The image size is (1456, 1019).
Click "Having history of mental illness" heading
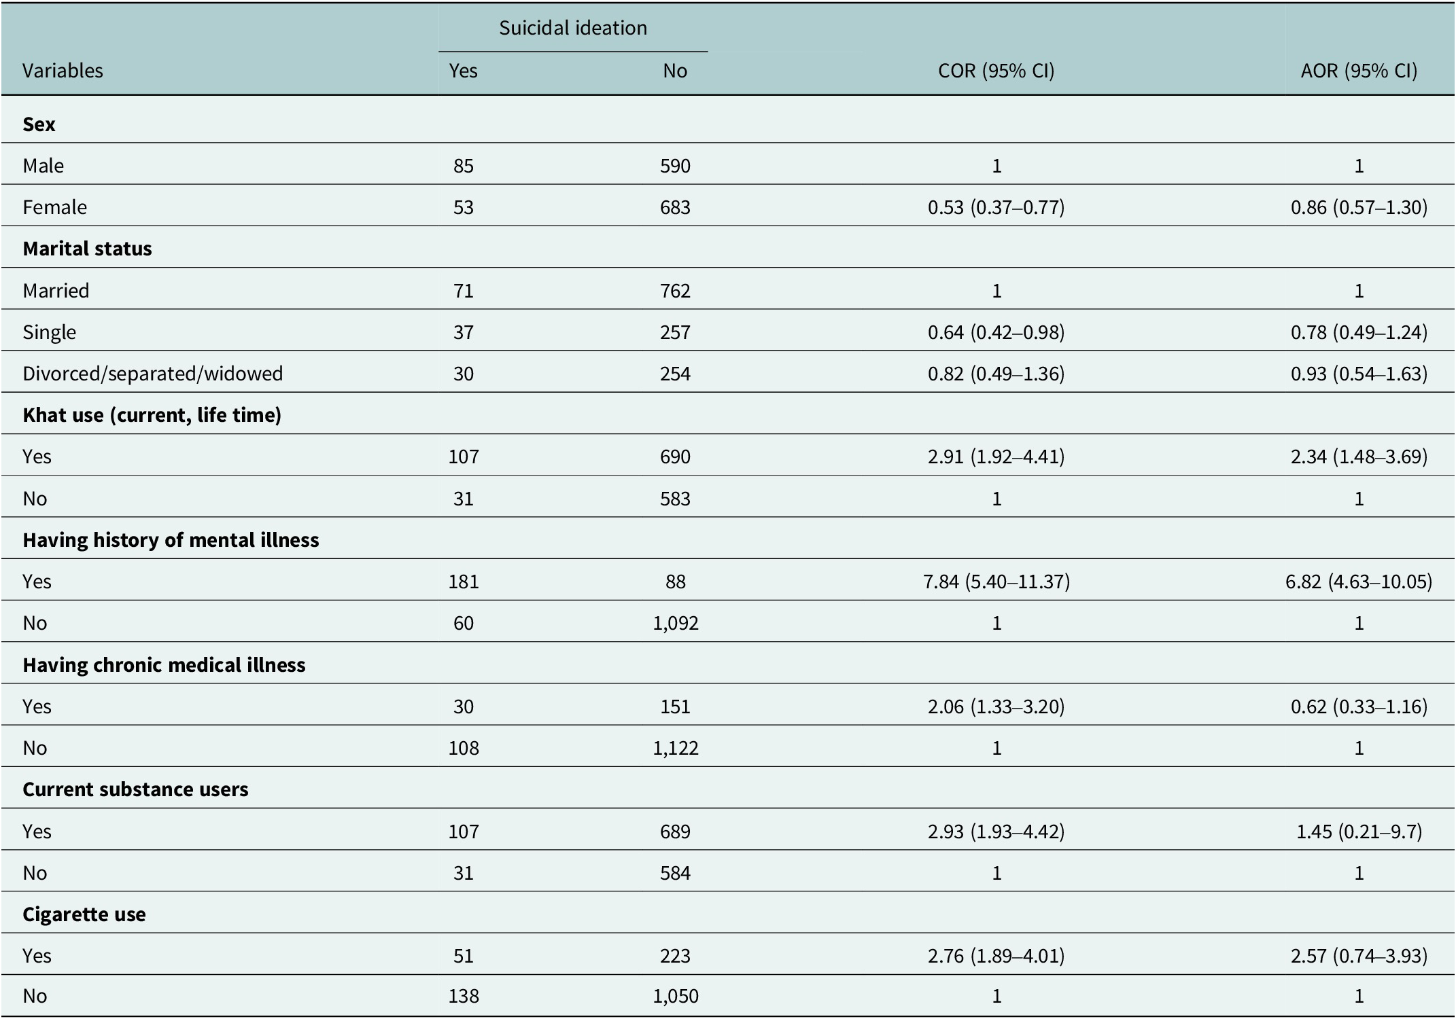tap(171, 540)
